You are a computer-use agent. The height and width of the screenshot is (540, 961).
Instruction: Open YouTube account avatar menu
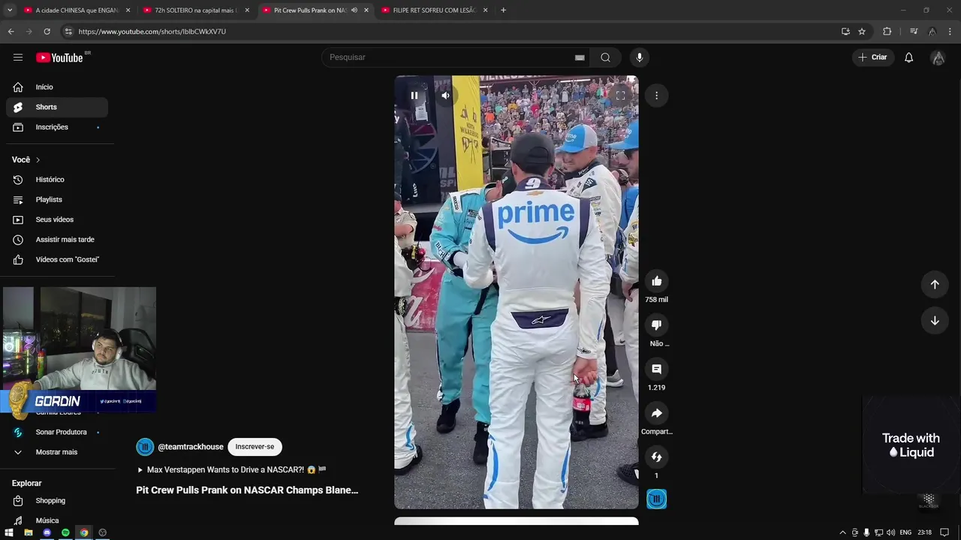[x=938, y=58]
